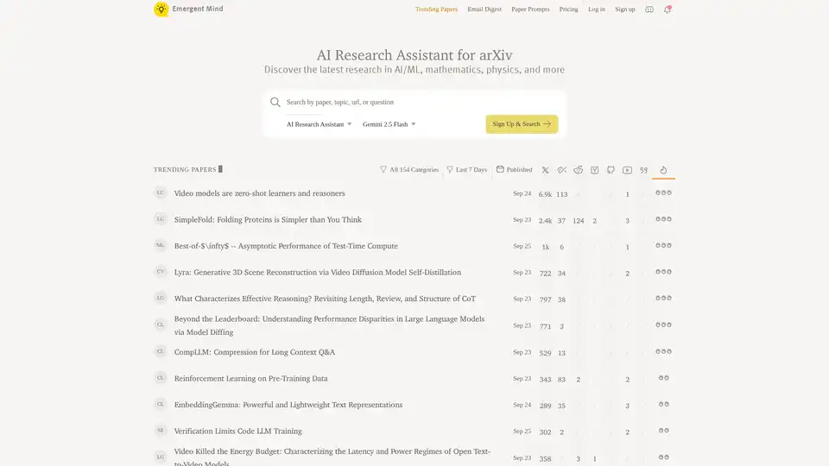Screen dimensions: 829x466
Task: Sort by Hacker News Y icon
Action: 594,170
